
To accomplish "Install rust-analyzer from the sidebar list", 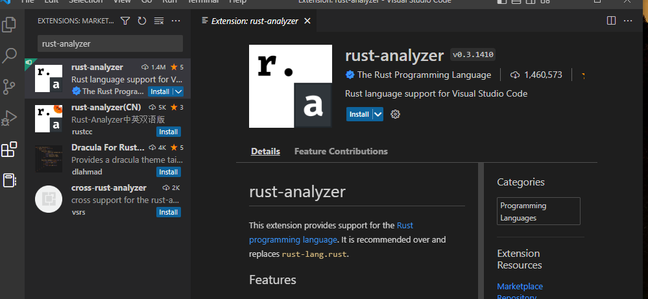I will pos(160,91).
